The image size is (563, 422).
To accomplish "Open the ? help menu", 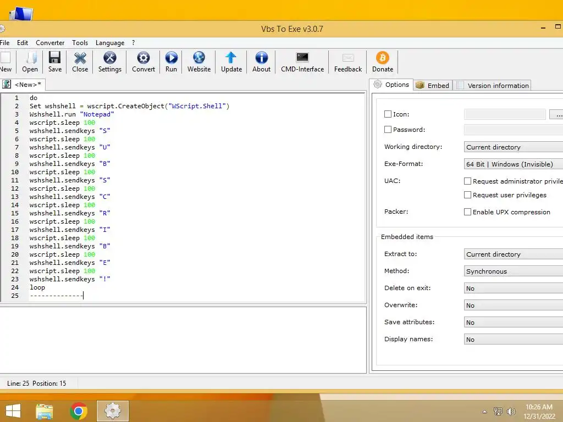I will click(133, 43).
